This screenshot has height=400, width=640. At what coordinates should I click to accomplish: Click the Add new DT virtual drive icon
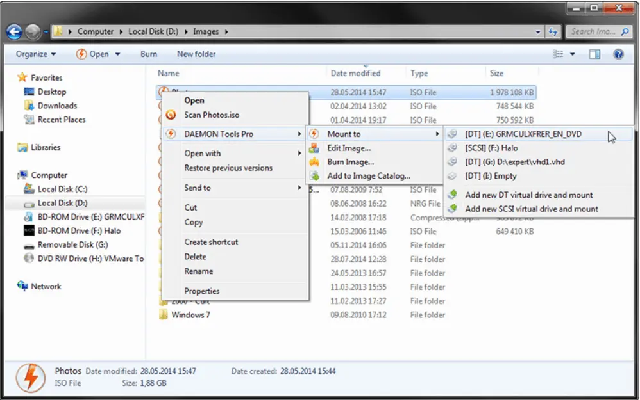pyautogui.click(x=453, y=195)
